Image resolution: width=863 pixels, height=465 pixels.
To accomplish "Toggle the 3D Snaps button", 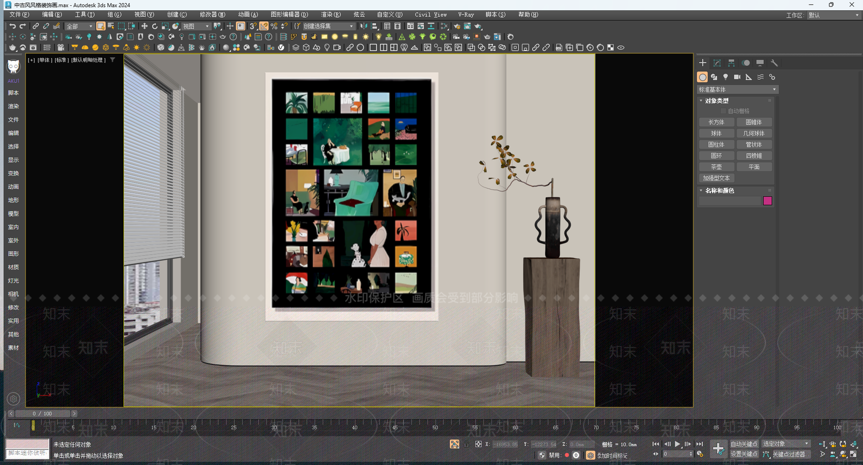I will [253, 26].
